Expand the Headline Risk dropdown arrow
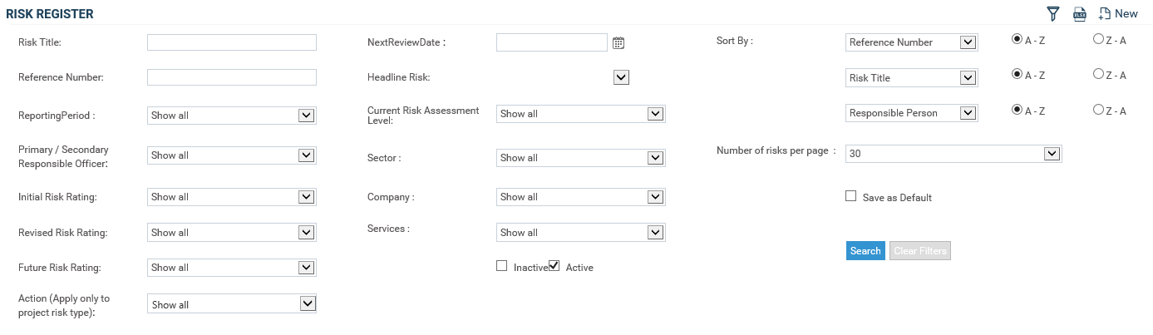The image size is (1153, 335). [621, 77]
